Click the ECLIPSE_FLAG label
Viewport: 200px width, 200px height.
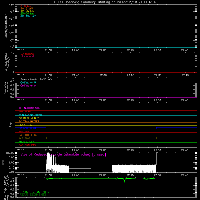(27, 128)
